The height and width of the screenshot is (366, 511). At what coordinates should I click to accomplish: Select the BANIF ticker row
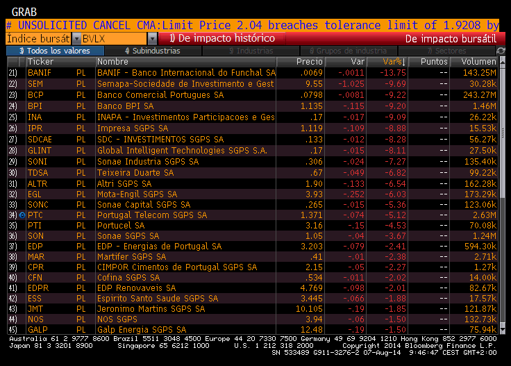[252, 73]
